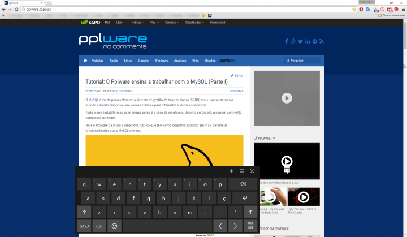Image resolution: width=407 pixels, height=237 pixels.
Task: Close the on-screen keyboard
Action: click(252, 171)
